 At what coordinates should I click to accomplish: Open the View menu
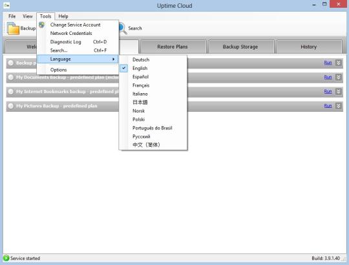[28, 16]
